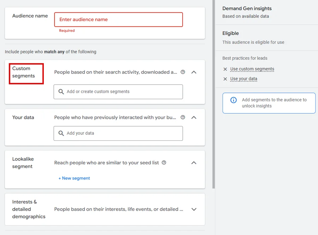The width and height of the screenshot is (318, 235).
Task: Click the info icon in unlock insights box
Action: (233, 100)
